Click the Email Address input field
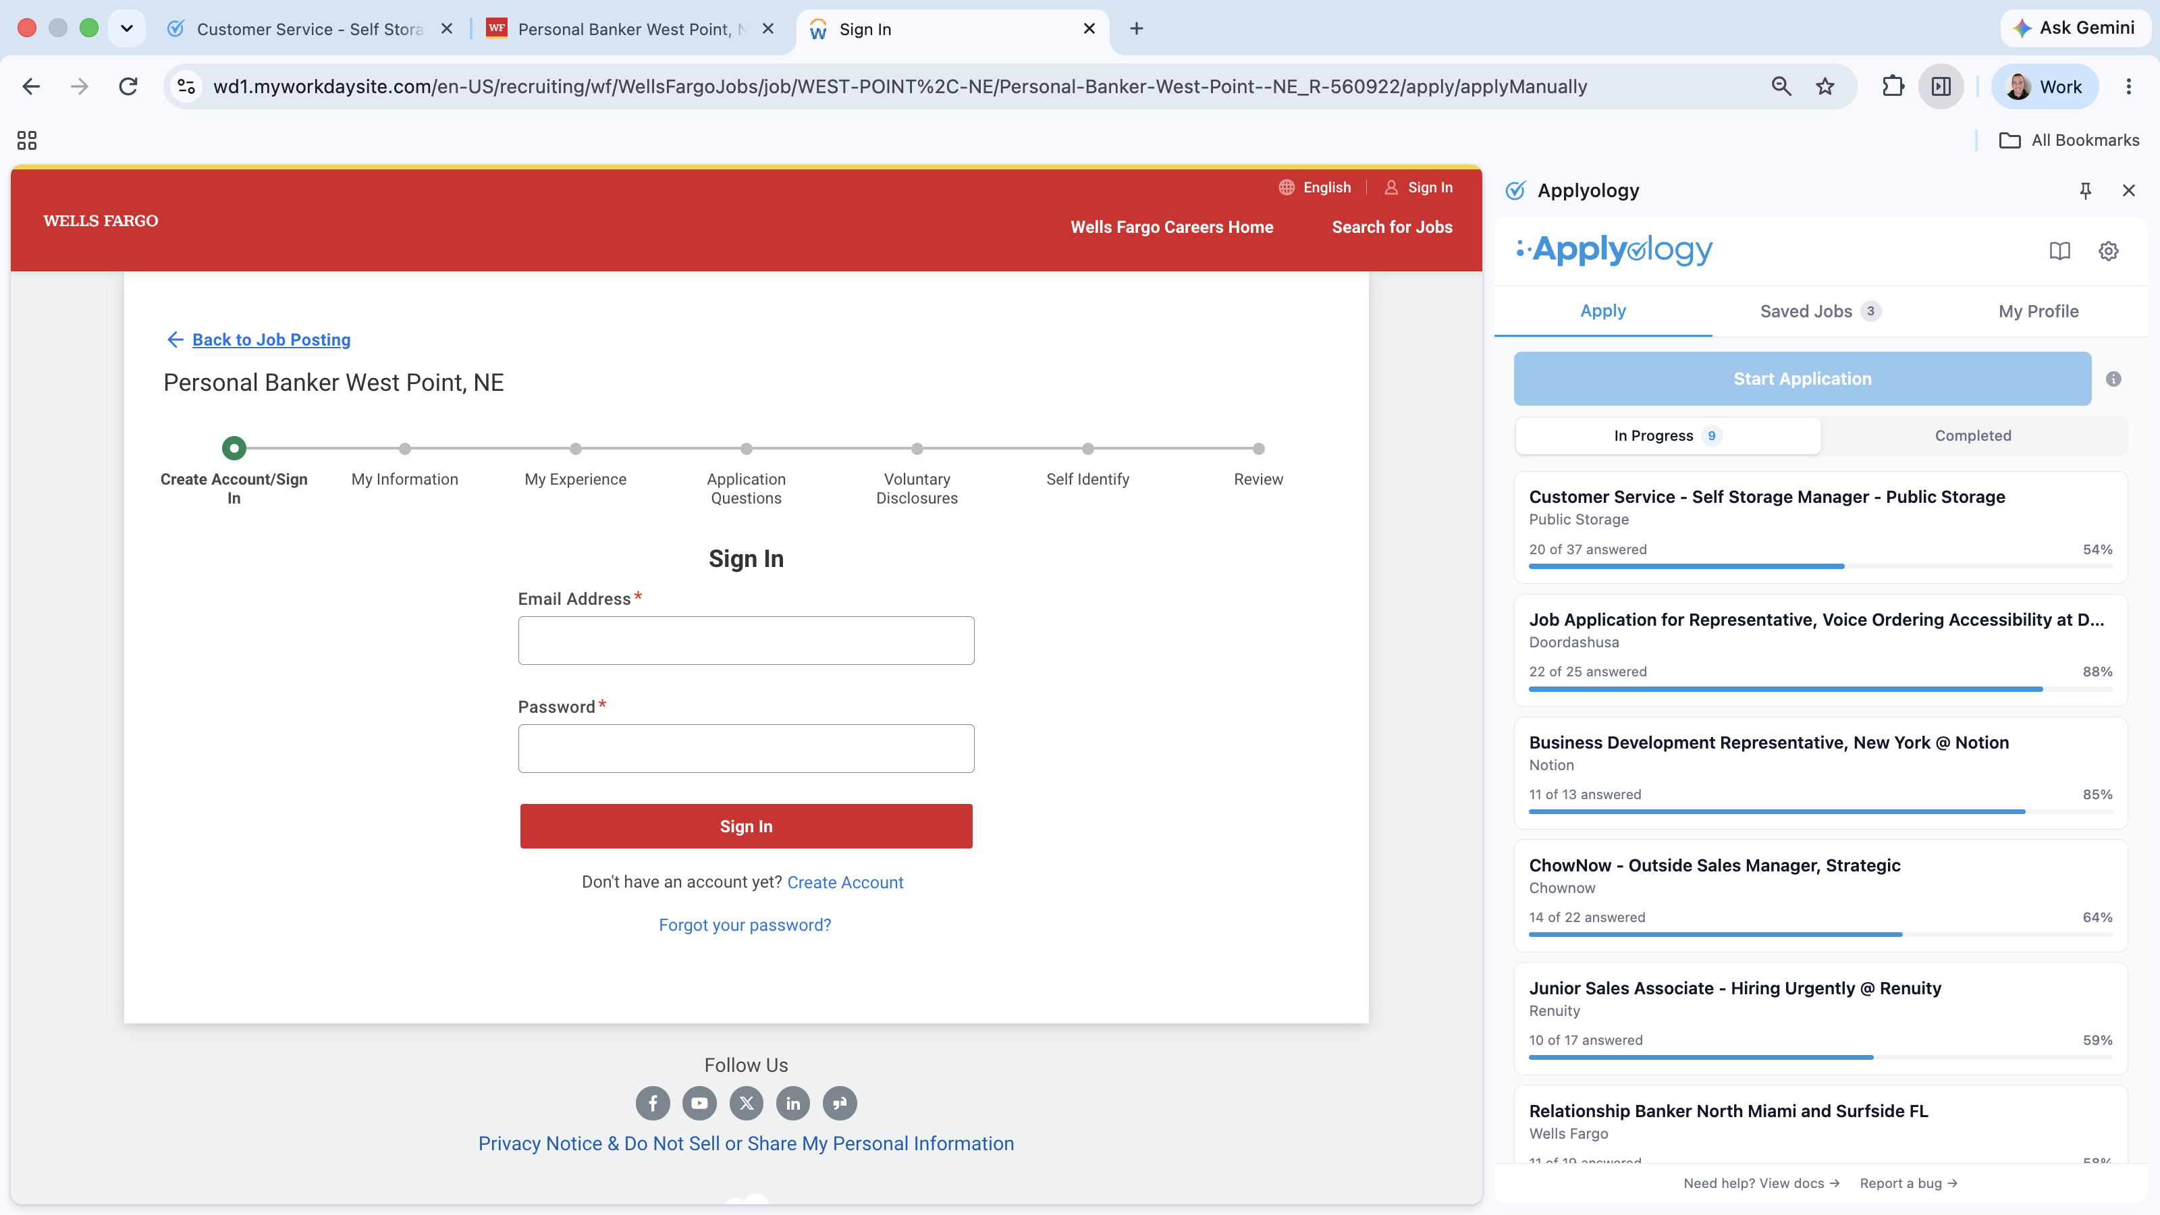The width and height of the screenshot is (2160, 1215). click(x=745, y=641)
